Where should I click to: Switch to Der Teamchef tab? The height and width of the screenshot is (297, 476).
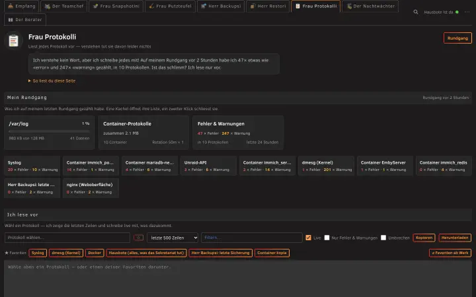pos(63,6)
